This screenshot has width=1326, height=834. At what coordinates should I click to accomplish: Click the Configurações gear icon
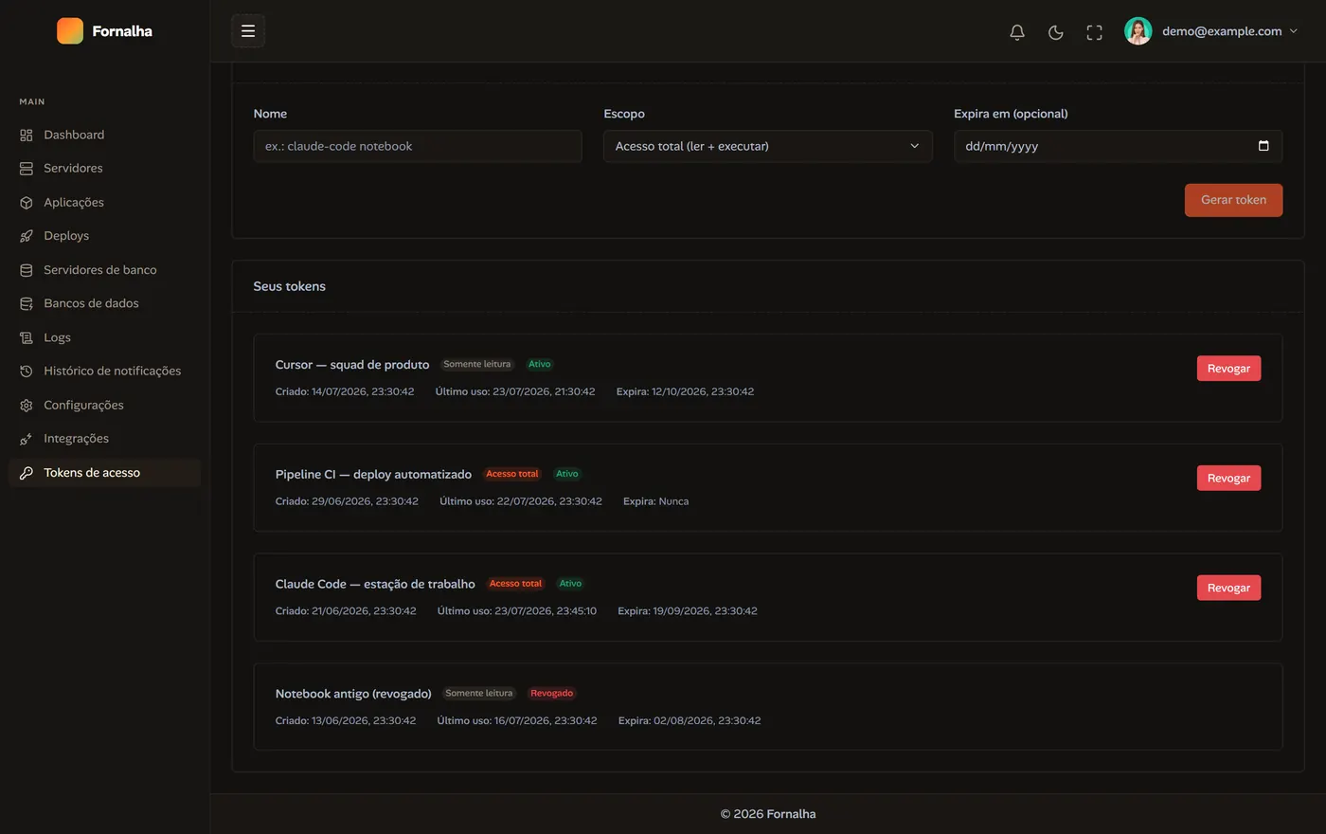tap(27, 405)
